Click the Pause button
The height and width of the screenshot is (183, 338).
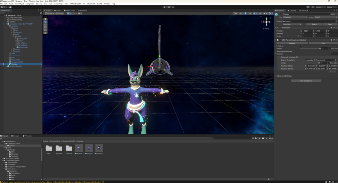click(x=169, y=7)
